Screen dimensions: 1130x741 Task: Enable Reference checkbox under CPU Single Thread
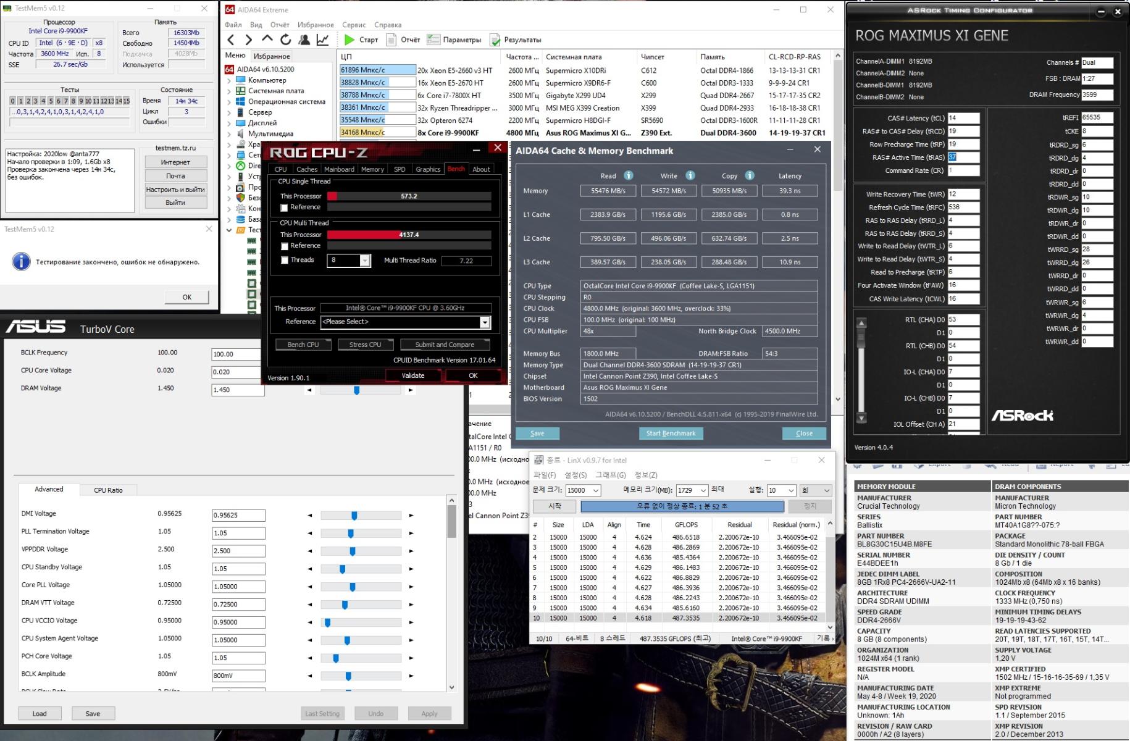(x=284, y=207)
